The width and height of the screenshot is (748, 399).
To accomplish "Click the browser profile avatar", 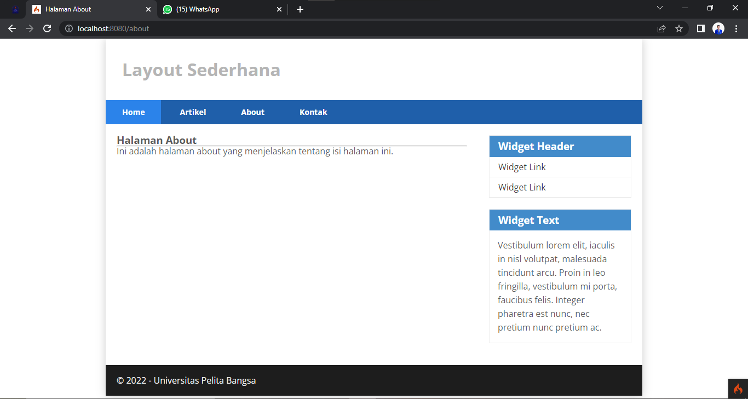I will (718, 28).
